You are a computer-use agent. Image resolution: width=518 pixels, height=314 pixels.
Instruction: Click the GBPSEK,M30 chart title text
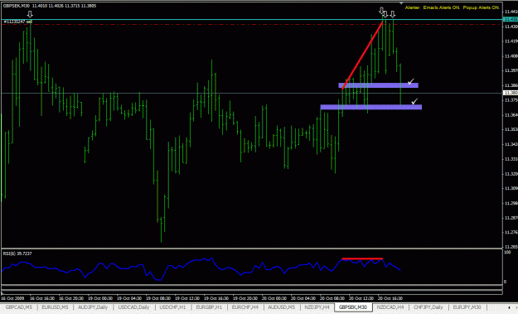point(17,6)
